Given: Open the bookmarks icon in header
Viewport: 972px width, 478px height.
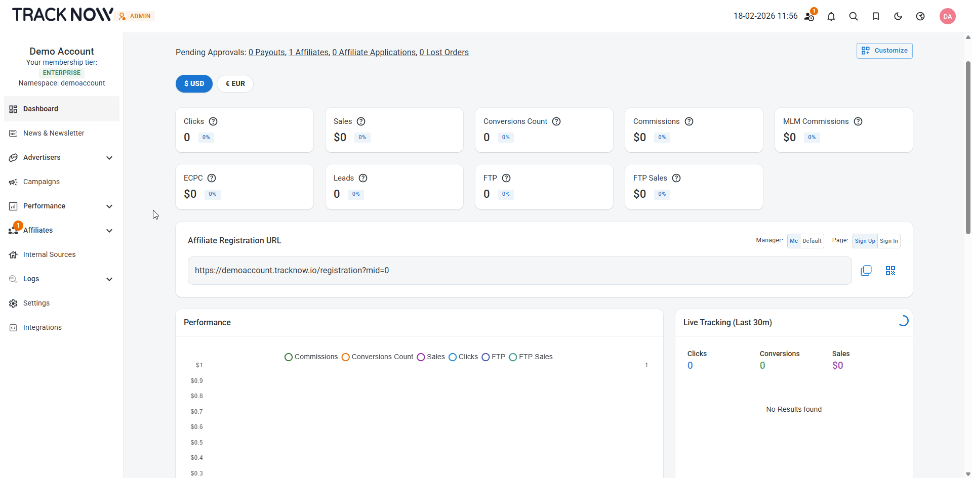Looking at the screenshot, I should point(876,16).
